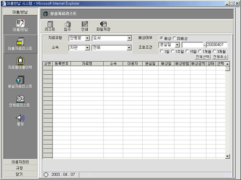This screenshot has height=180, width=241.
Task: Click the 배상방법 column header
Action: point(182,64)
